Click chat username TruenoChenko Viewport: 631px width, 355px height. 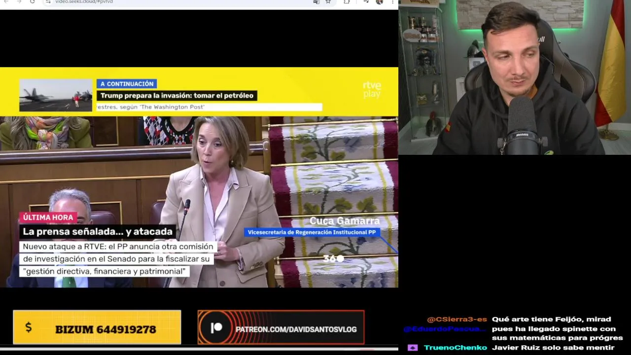pyautogui.click(x=456, y=348)
